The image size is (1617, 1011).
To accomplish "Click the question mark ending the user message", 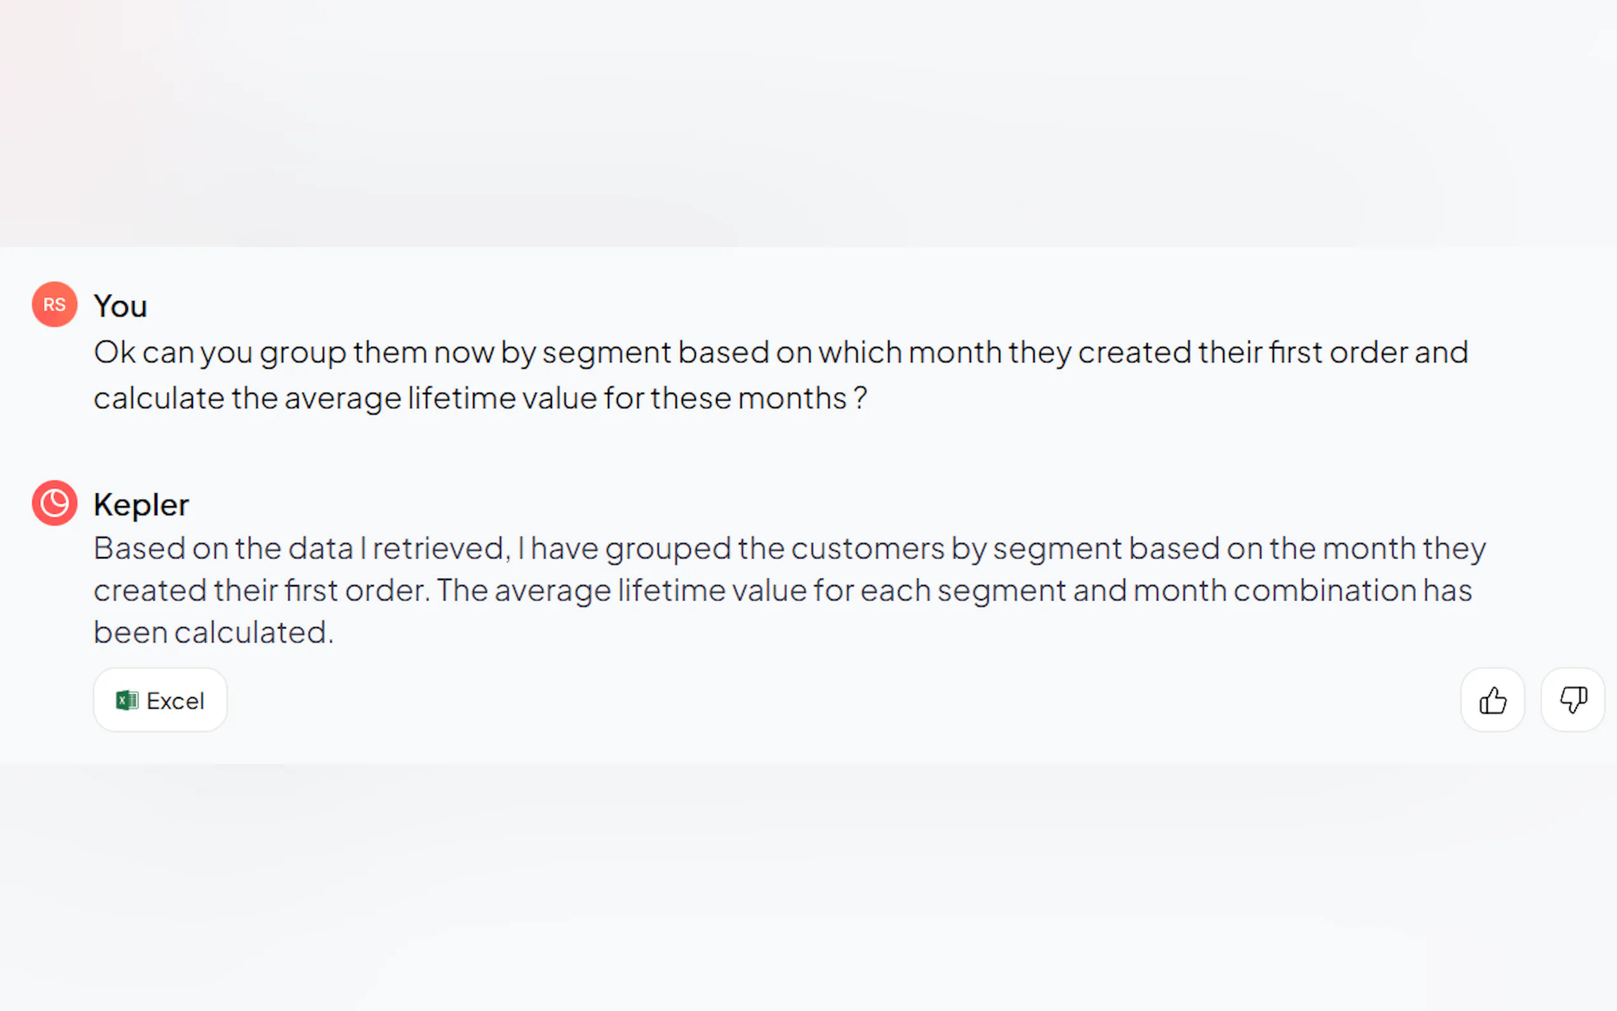I will point(860,398).
